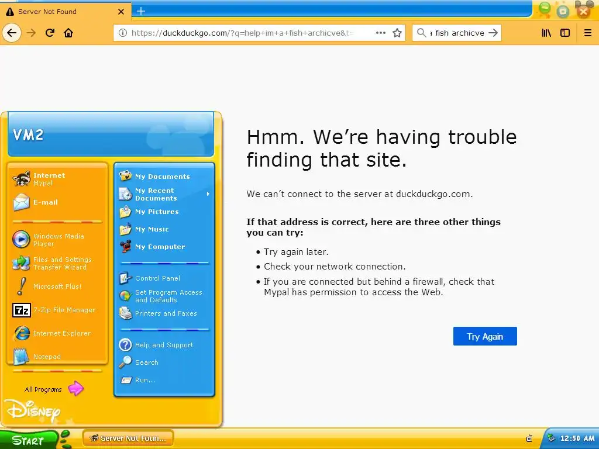Viewport: 599px width, 449px height.
Task: Open Files and Settings Transfer Wizard
Action: coord(57,263)
